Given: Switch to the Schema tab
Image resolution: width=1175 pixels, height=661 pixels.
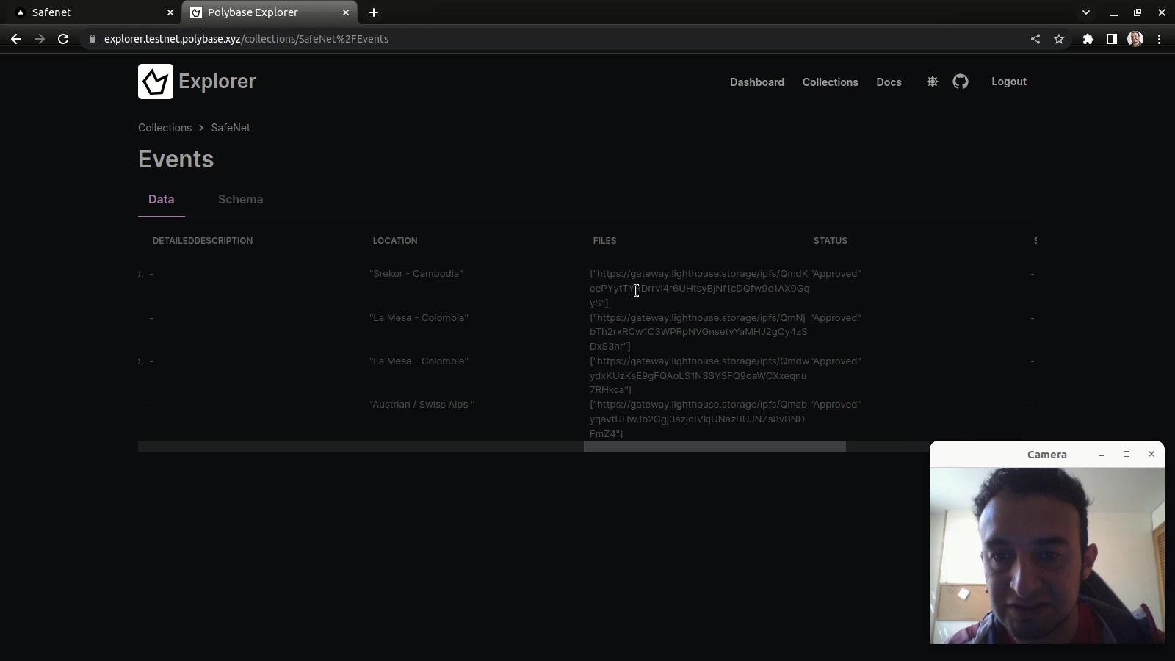Looking at the screenshot, I should coord(240,199).
